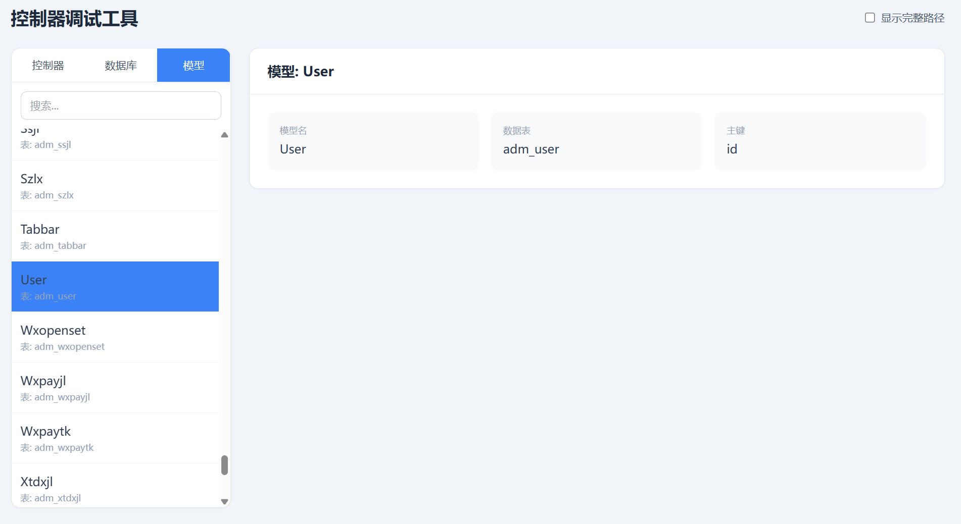The image size is (961, 524).
Task: Open the 数据库 tab
Action: click(121, 66)
